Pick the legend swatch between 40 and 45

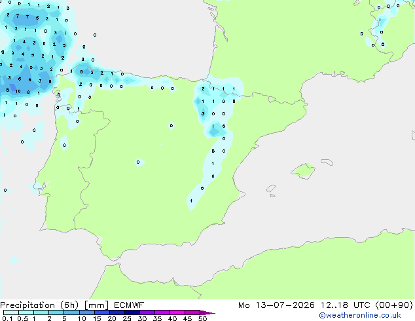177,312
